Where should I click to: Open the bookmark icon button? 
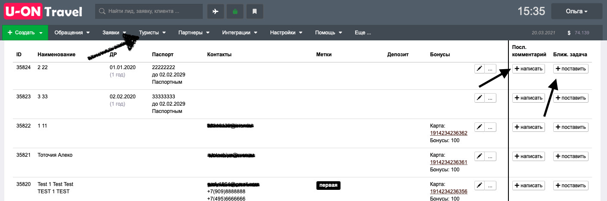tap(254, 12)
